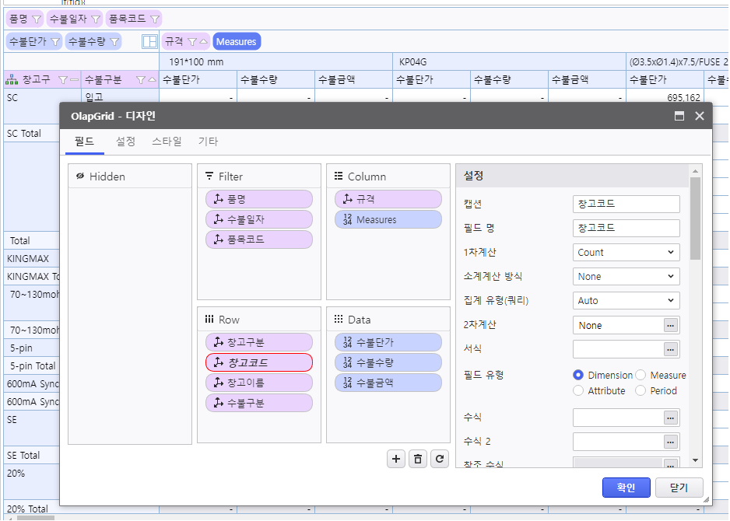
Task: Select 창고코드 field in Row area
Action: click(x=259, y=362)
